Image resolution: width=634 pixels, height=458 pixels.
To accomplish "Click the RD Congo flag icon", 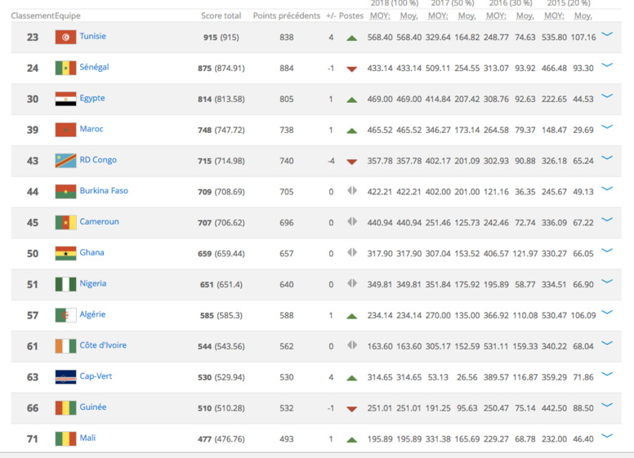I will [x=65, y=161].
